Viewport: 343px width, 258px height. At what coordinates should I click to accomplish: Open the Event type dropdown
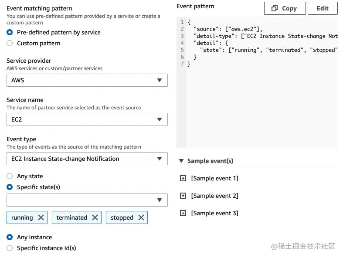87,159
